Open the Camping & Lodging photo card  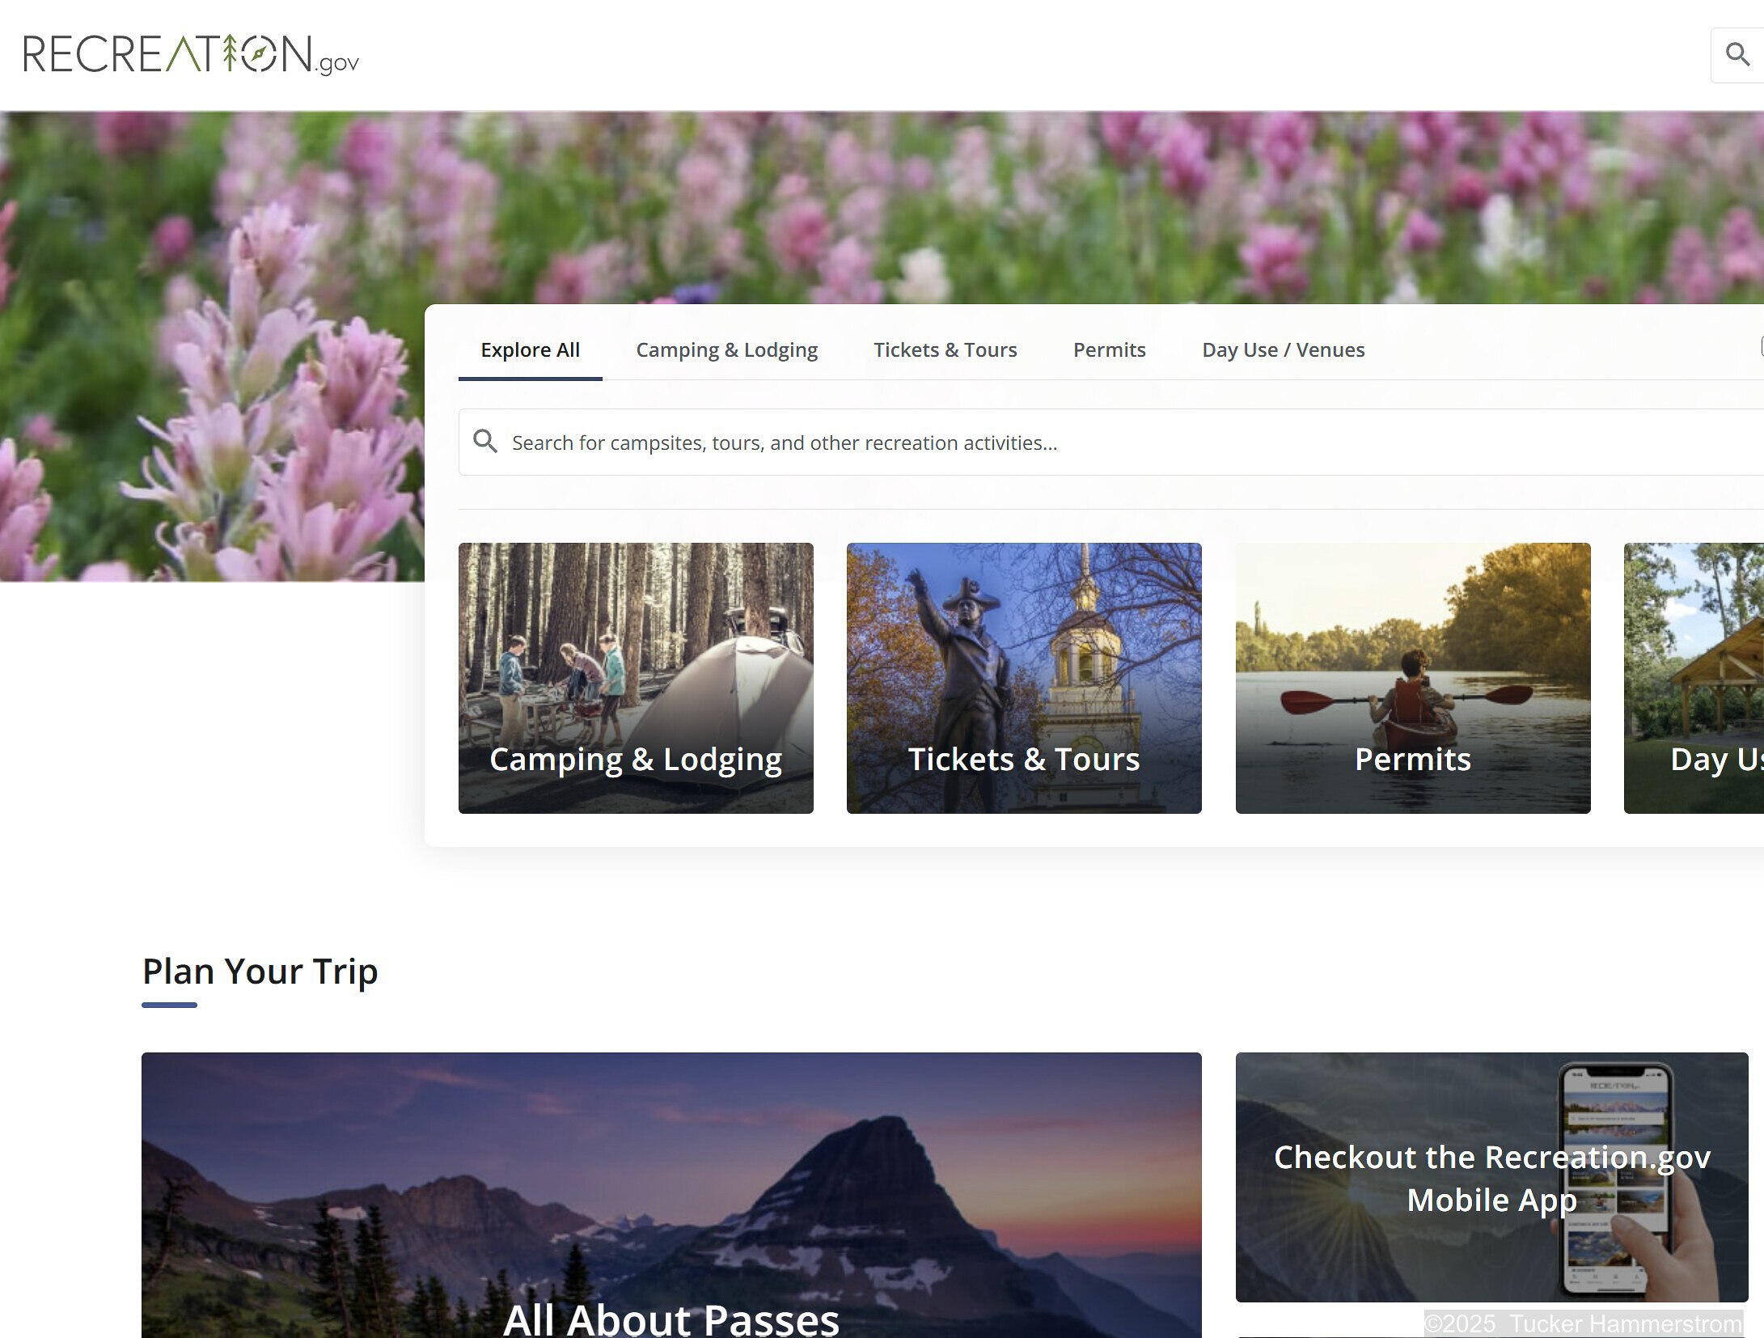click(636, 678)
